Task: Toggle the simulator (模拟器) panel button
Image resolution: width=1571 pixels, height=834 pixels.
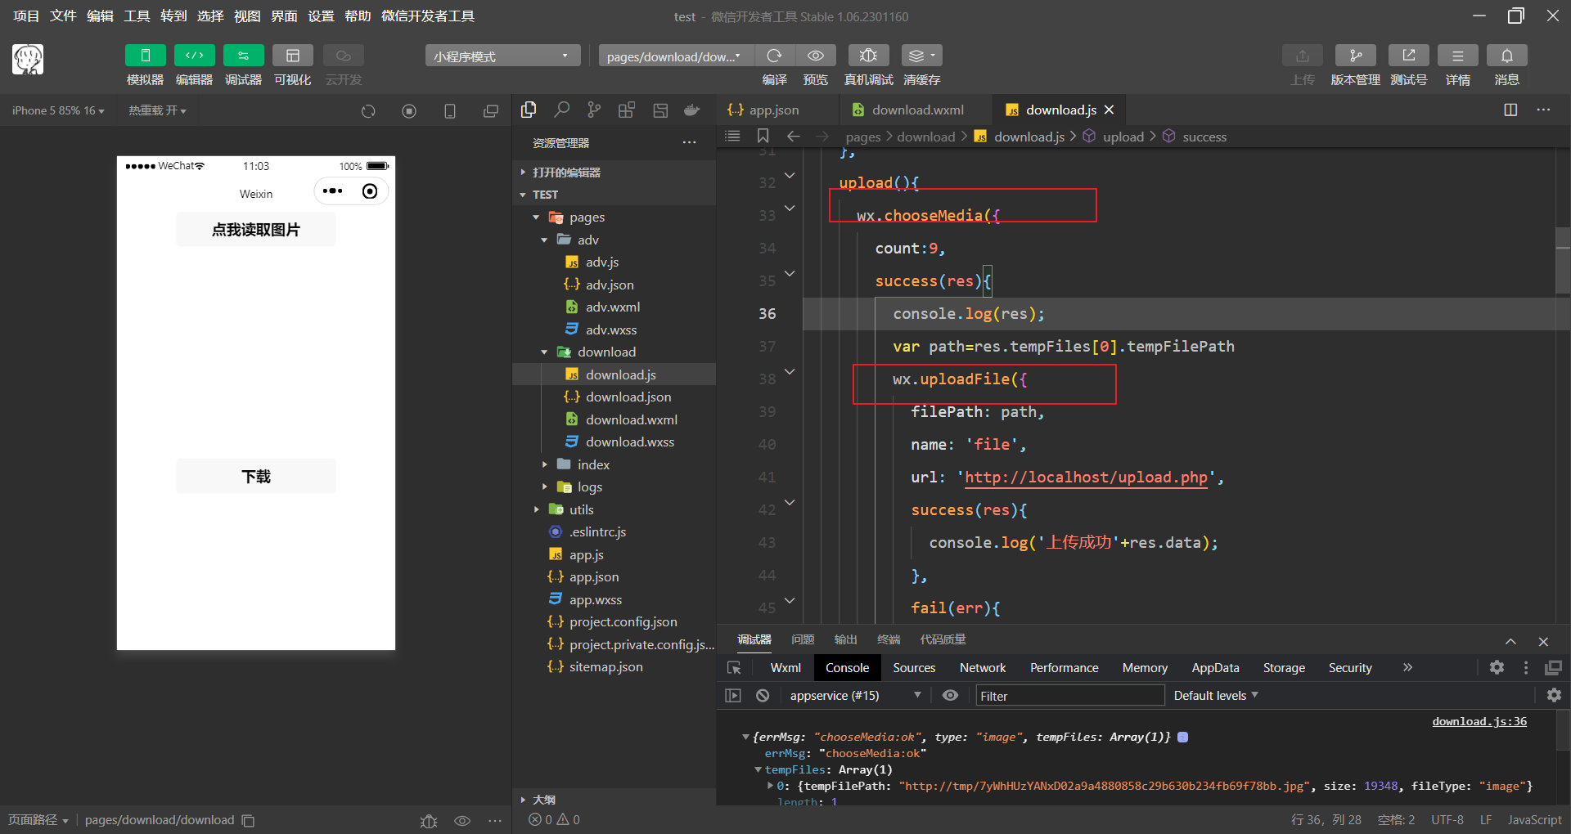Action: [x=145, y=56]
